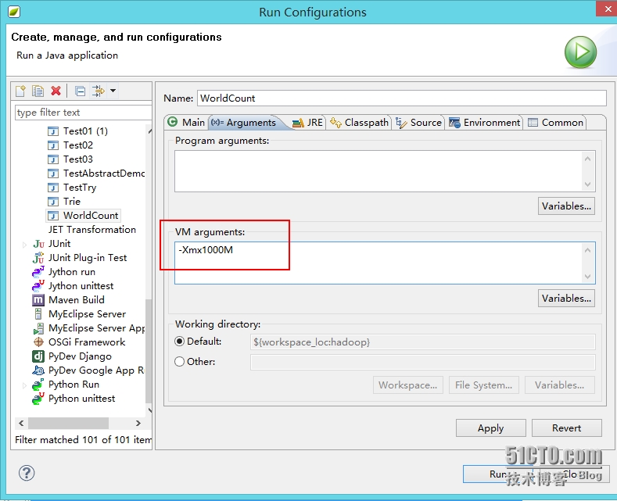Click Variables button under VM arguments

(566, 299)
